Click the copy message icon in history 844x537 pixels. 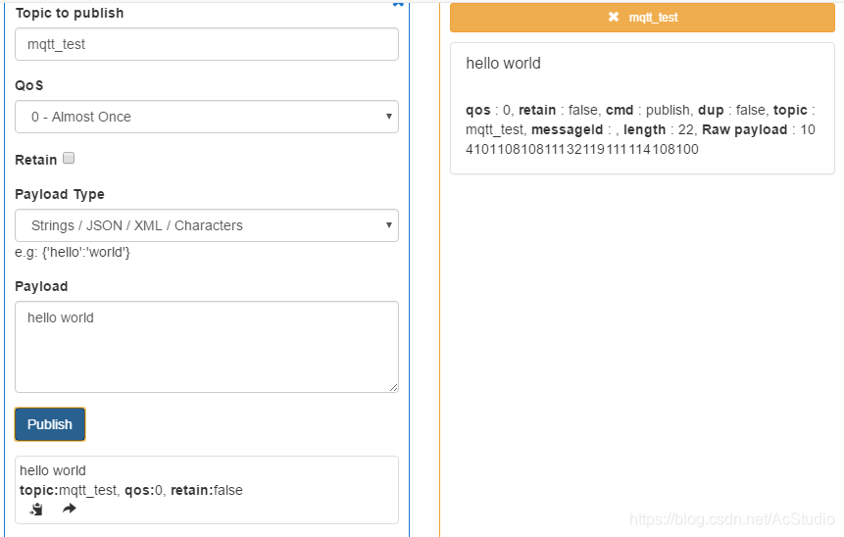pyautogui.click(x=36, y=509)
